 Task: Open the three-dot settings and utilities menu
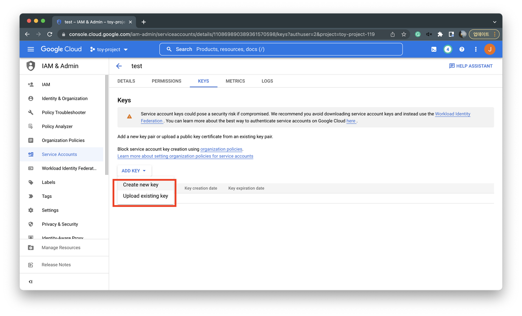[x=476, y=49]
